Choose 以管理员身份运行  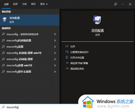pos(79,52)
